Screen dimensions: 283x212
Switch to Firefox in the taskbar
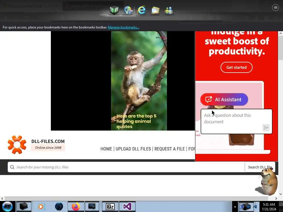(76, 206)
